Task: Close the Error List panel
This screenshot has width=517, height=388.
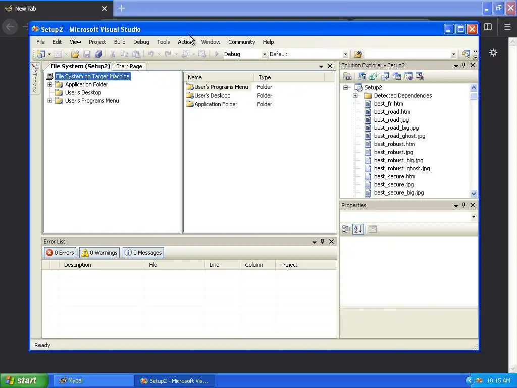Action: pos(331,241)
